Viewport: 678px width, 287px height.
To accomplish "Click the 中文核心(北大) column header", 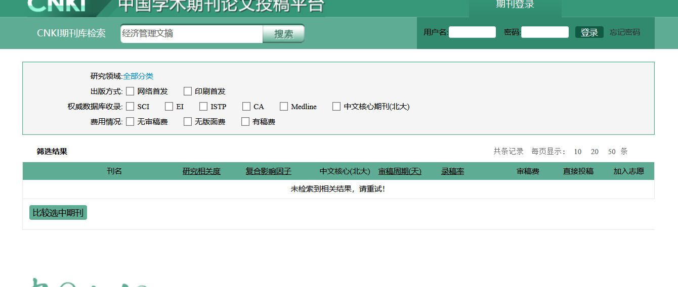I will [345, 171].
